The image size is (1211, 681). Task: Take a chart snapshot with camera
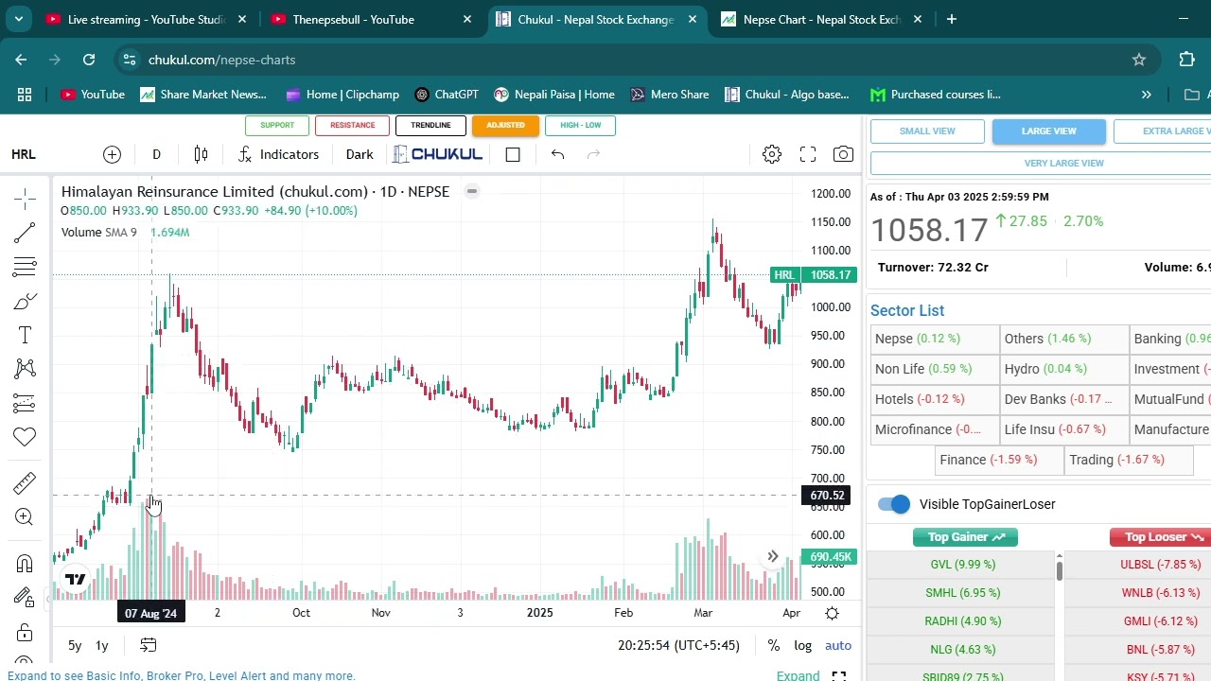pyautogui.click(x=843, y=154)
